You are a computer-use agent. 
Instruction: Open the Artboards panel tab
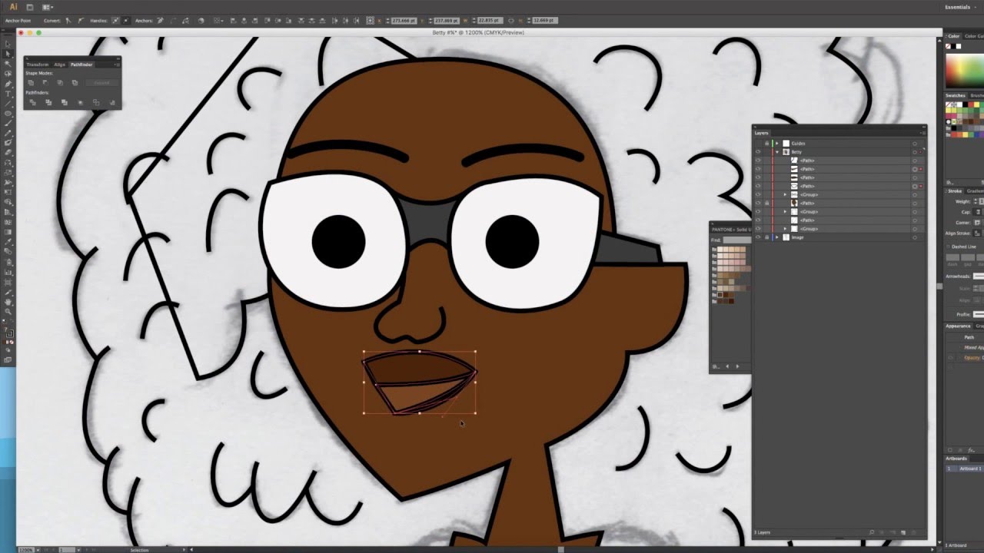click(956, 459)
